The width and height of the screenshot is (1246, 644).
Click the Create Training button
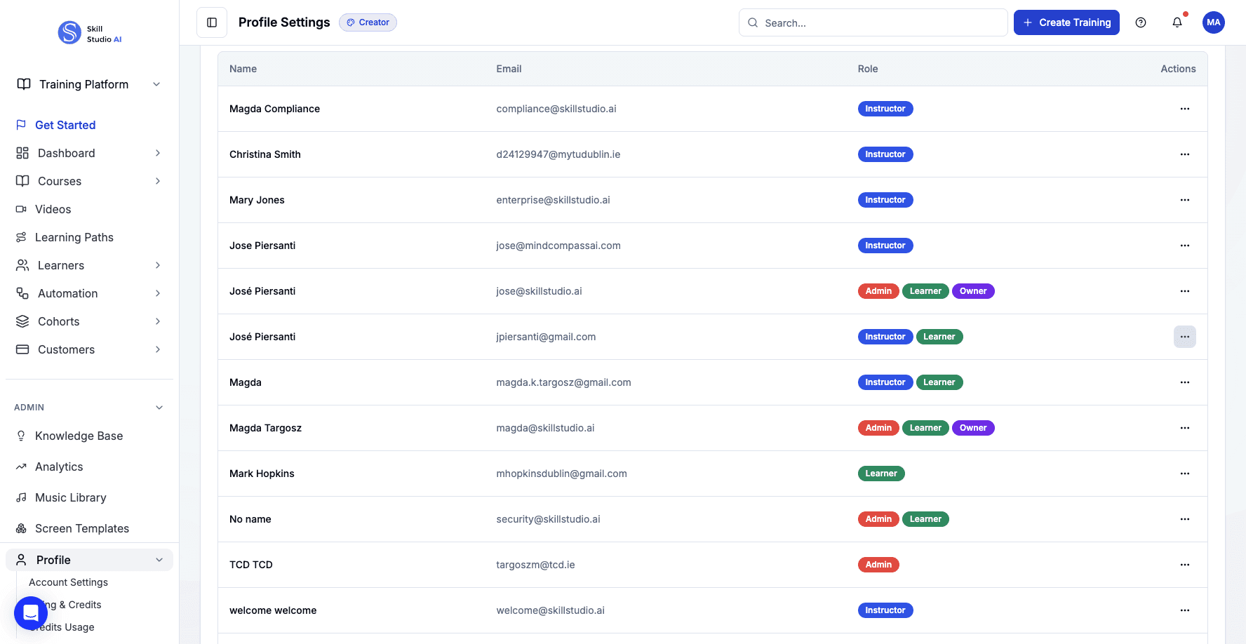pyautogui.click(x=1066, y=22)
